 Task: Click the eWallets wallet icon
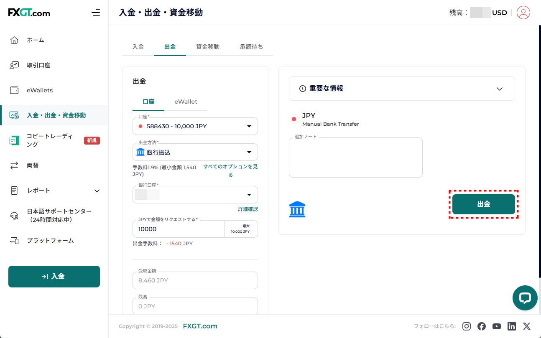click(x=14, y=90)
